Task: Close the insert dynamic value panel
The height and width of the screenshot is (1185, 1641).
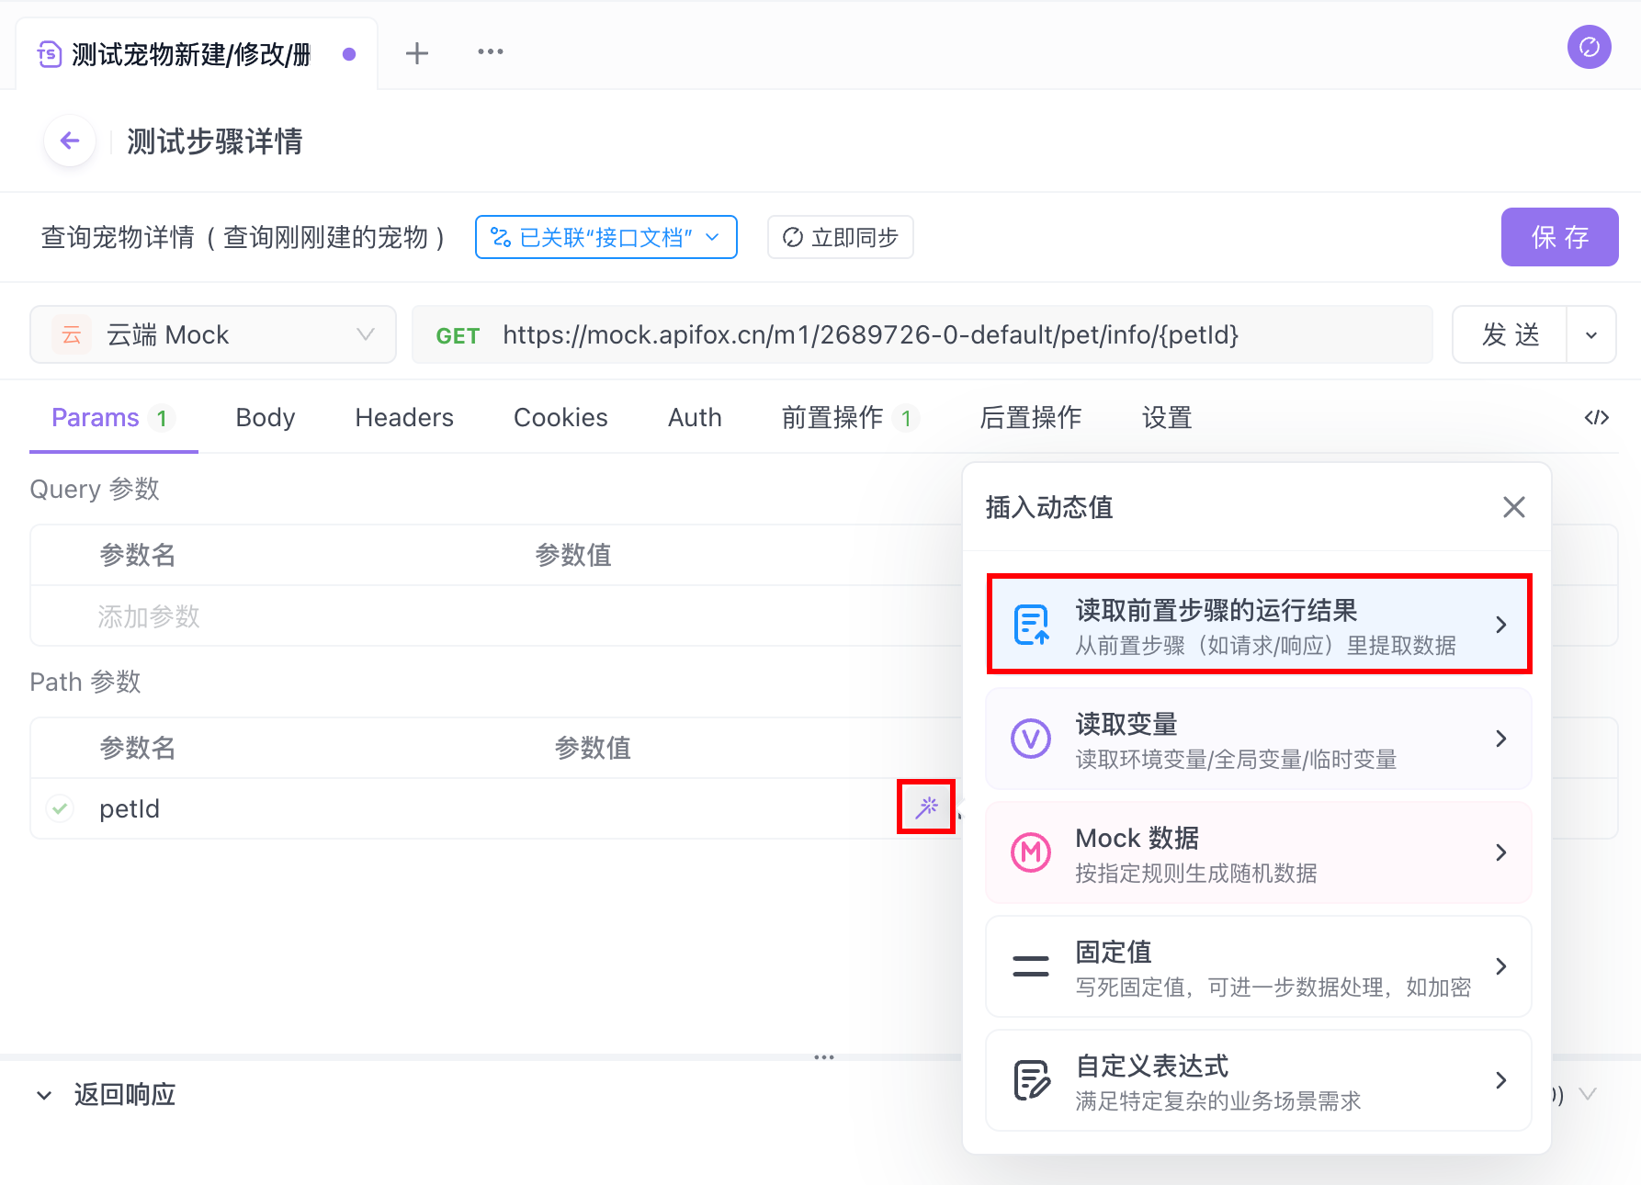Action: pyautogui.click(x=1513, y=507)
